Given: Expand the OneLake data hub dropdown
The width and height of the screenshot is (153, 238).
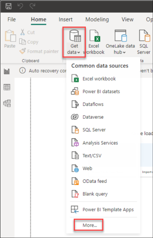Looking at the screenshot, I should pos(120,42).
